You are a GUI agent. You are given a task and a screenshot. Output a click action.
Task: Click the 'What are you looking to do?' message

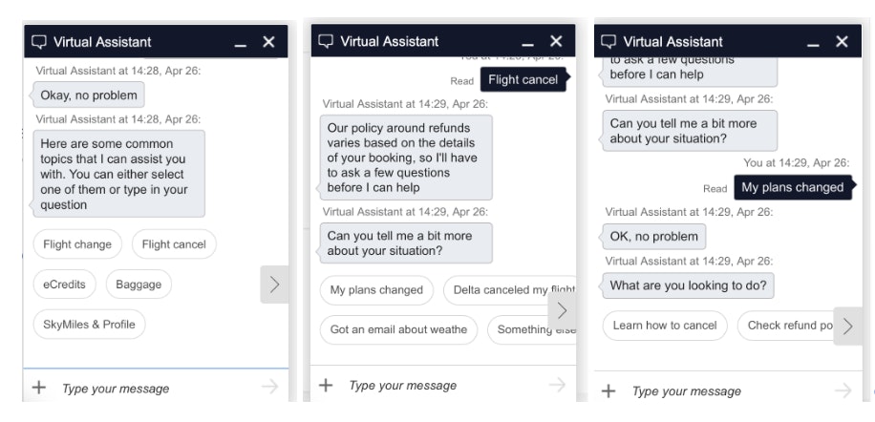pos(688,285)
